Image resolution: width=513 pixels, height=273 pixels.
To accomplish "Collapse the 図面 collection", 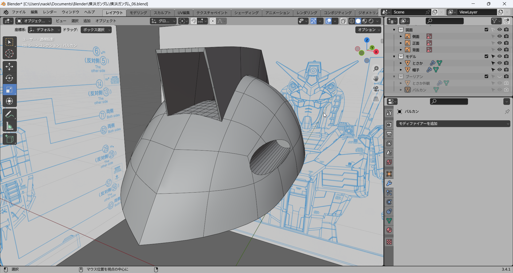I will 394,30.
